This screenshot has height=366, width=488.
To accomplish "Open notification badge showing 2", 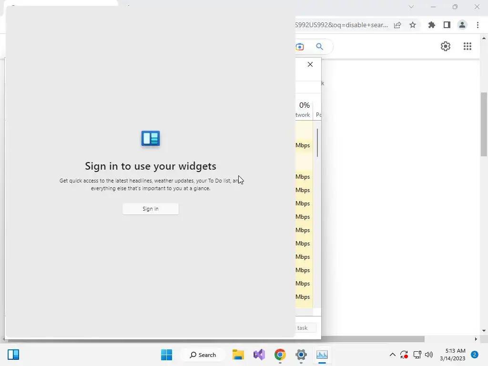I will point(475,355).
